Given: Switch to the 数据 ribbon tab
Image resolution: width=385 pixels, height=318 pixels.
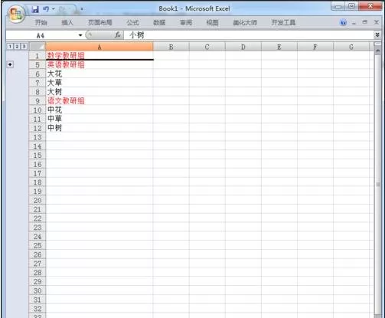Looking at the screenshot, I should pos(159,22).
